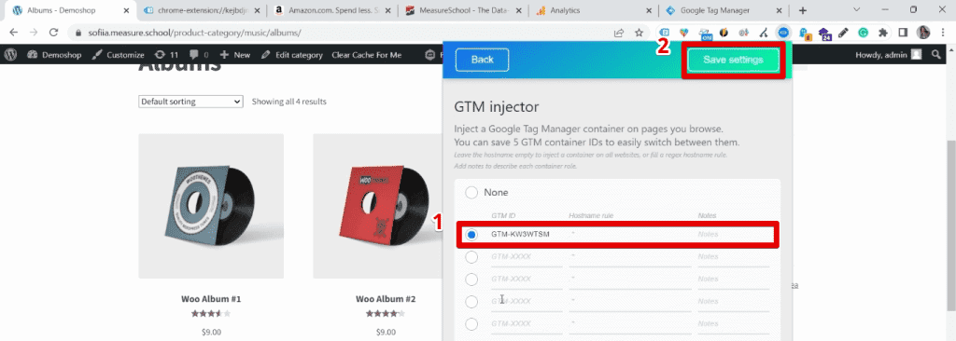Open Woo Album #1 product image
This screenshot has height=341, width=956.
211,206
